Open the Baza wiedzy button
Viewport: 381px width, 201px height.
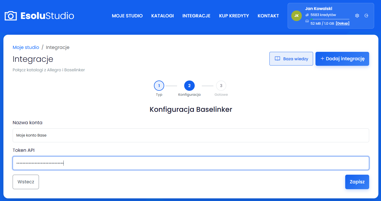coord(291,59)
